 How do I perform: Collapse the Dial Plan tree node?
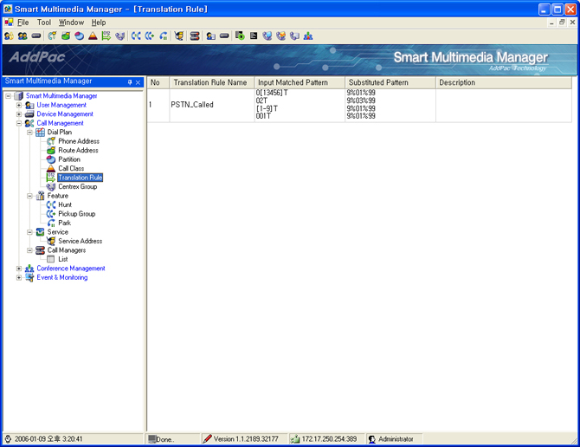coord(30,133)
